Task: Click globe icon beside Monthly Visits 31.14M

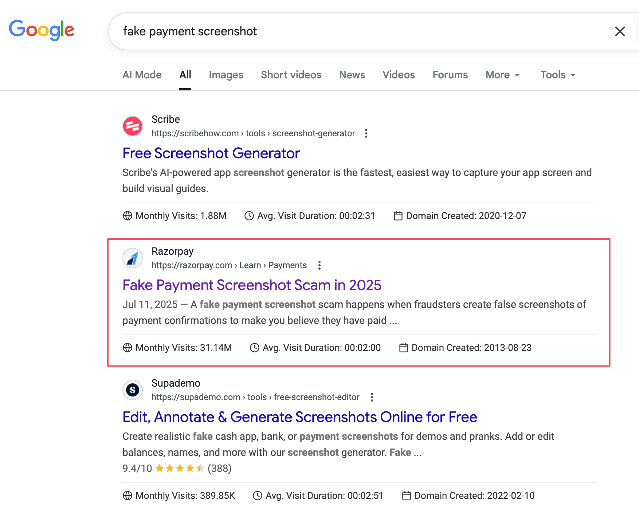Action: pyautogui.click(x=128, y=348)
